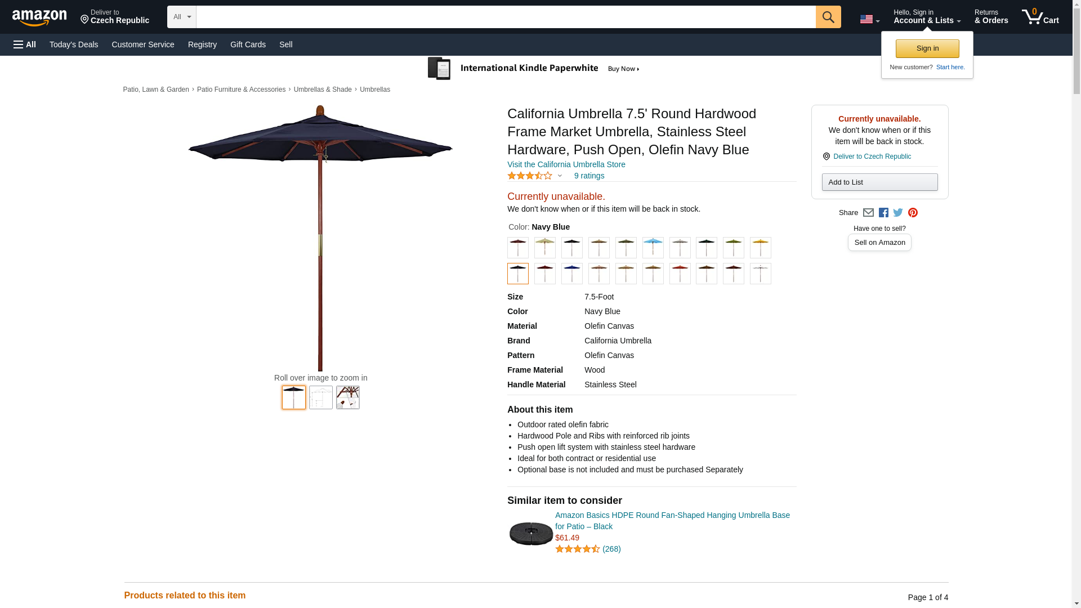The image size is (1081, 608).
Task: Click inside the Amazon search field
Action: [x=506, y=17]
